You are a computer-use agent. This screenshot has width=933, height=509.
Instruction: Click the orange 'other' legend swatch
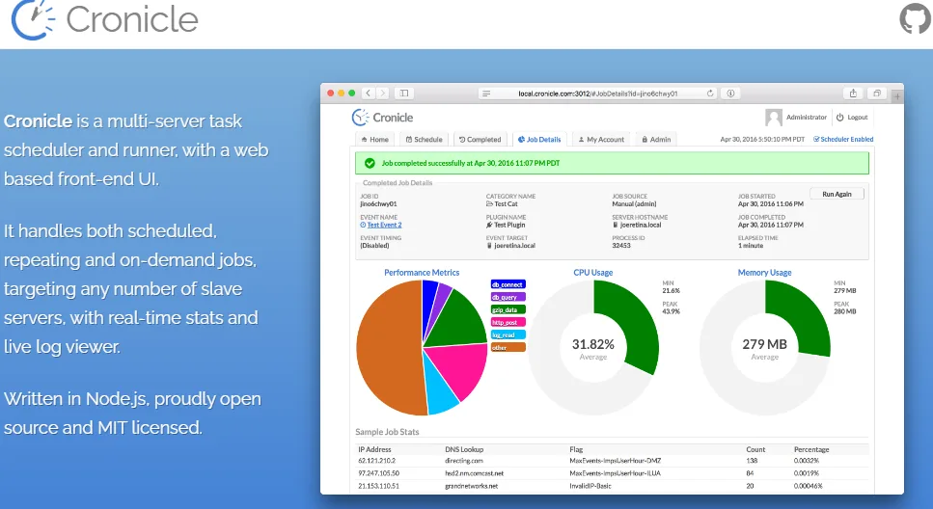click(x=508, y=347)
